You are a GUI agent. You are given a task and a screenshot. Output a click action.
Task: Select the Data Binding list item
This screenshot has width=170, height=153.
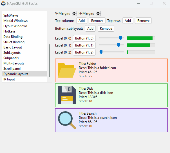point(13,37)
